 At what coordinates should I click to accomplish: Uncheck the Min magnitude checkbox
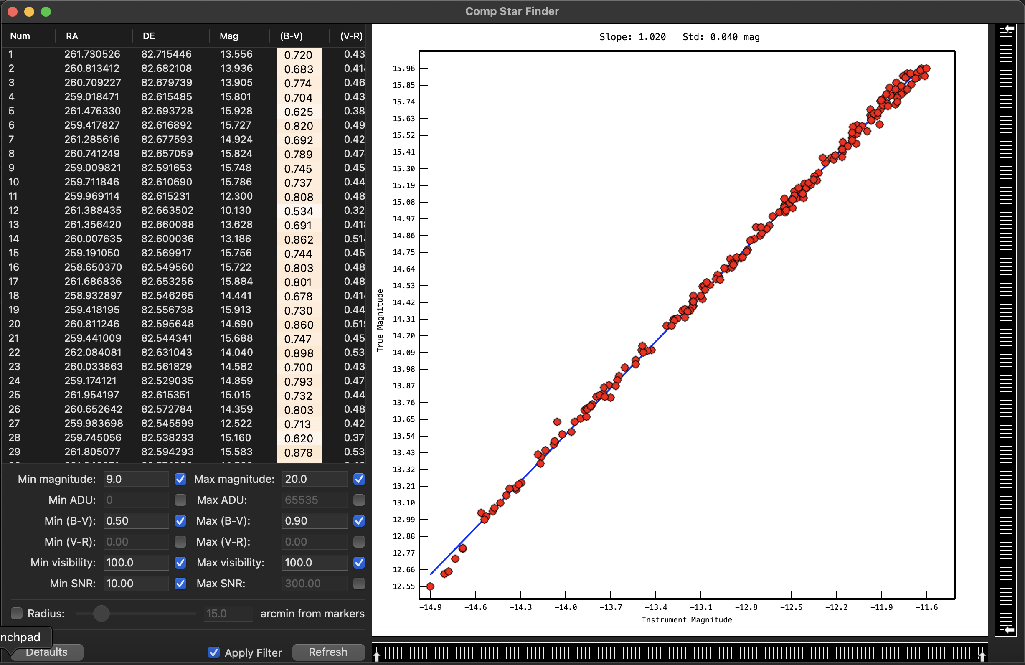[x=180, y=479]
